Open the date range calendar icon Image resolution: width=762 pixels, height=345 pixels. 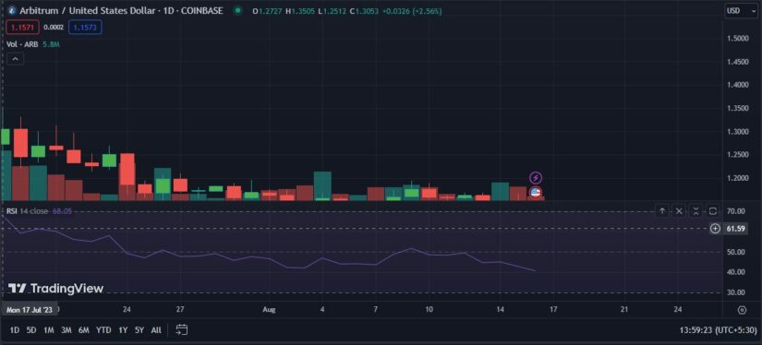(x=182, y=330)
